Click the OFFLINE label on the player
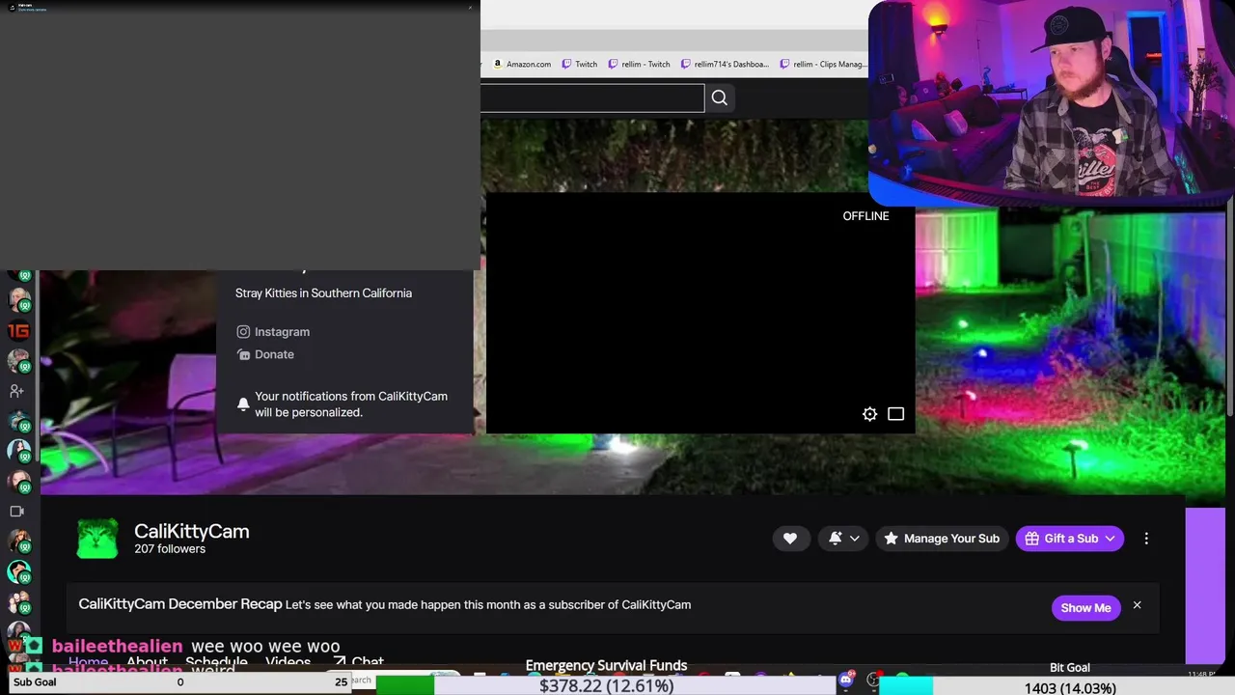 tap(865, 216)
